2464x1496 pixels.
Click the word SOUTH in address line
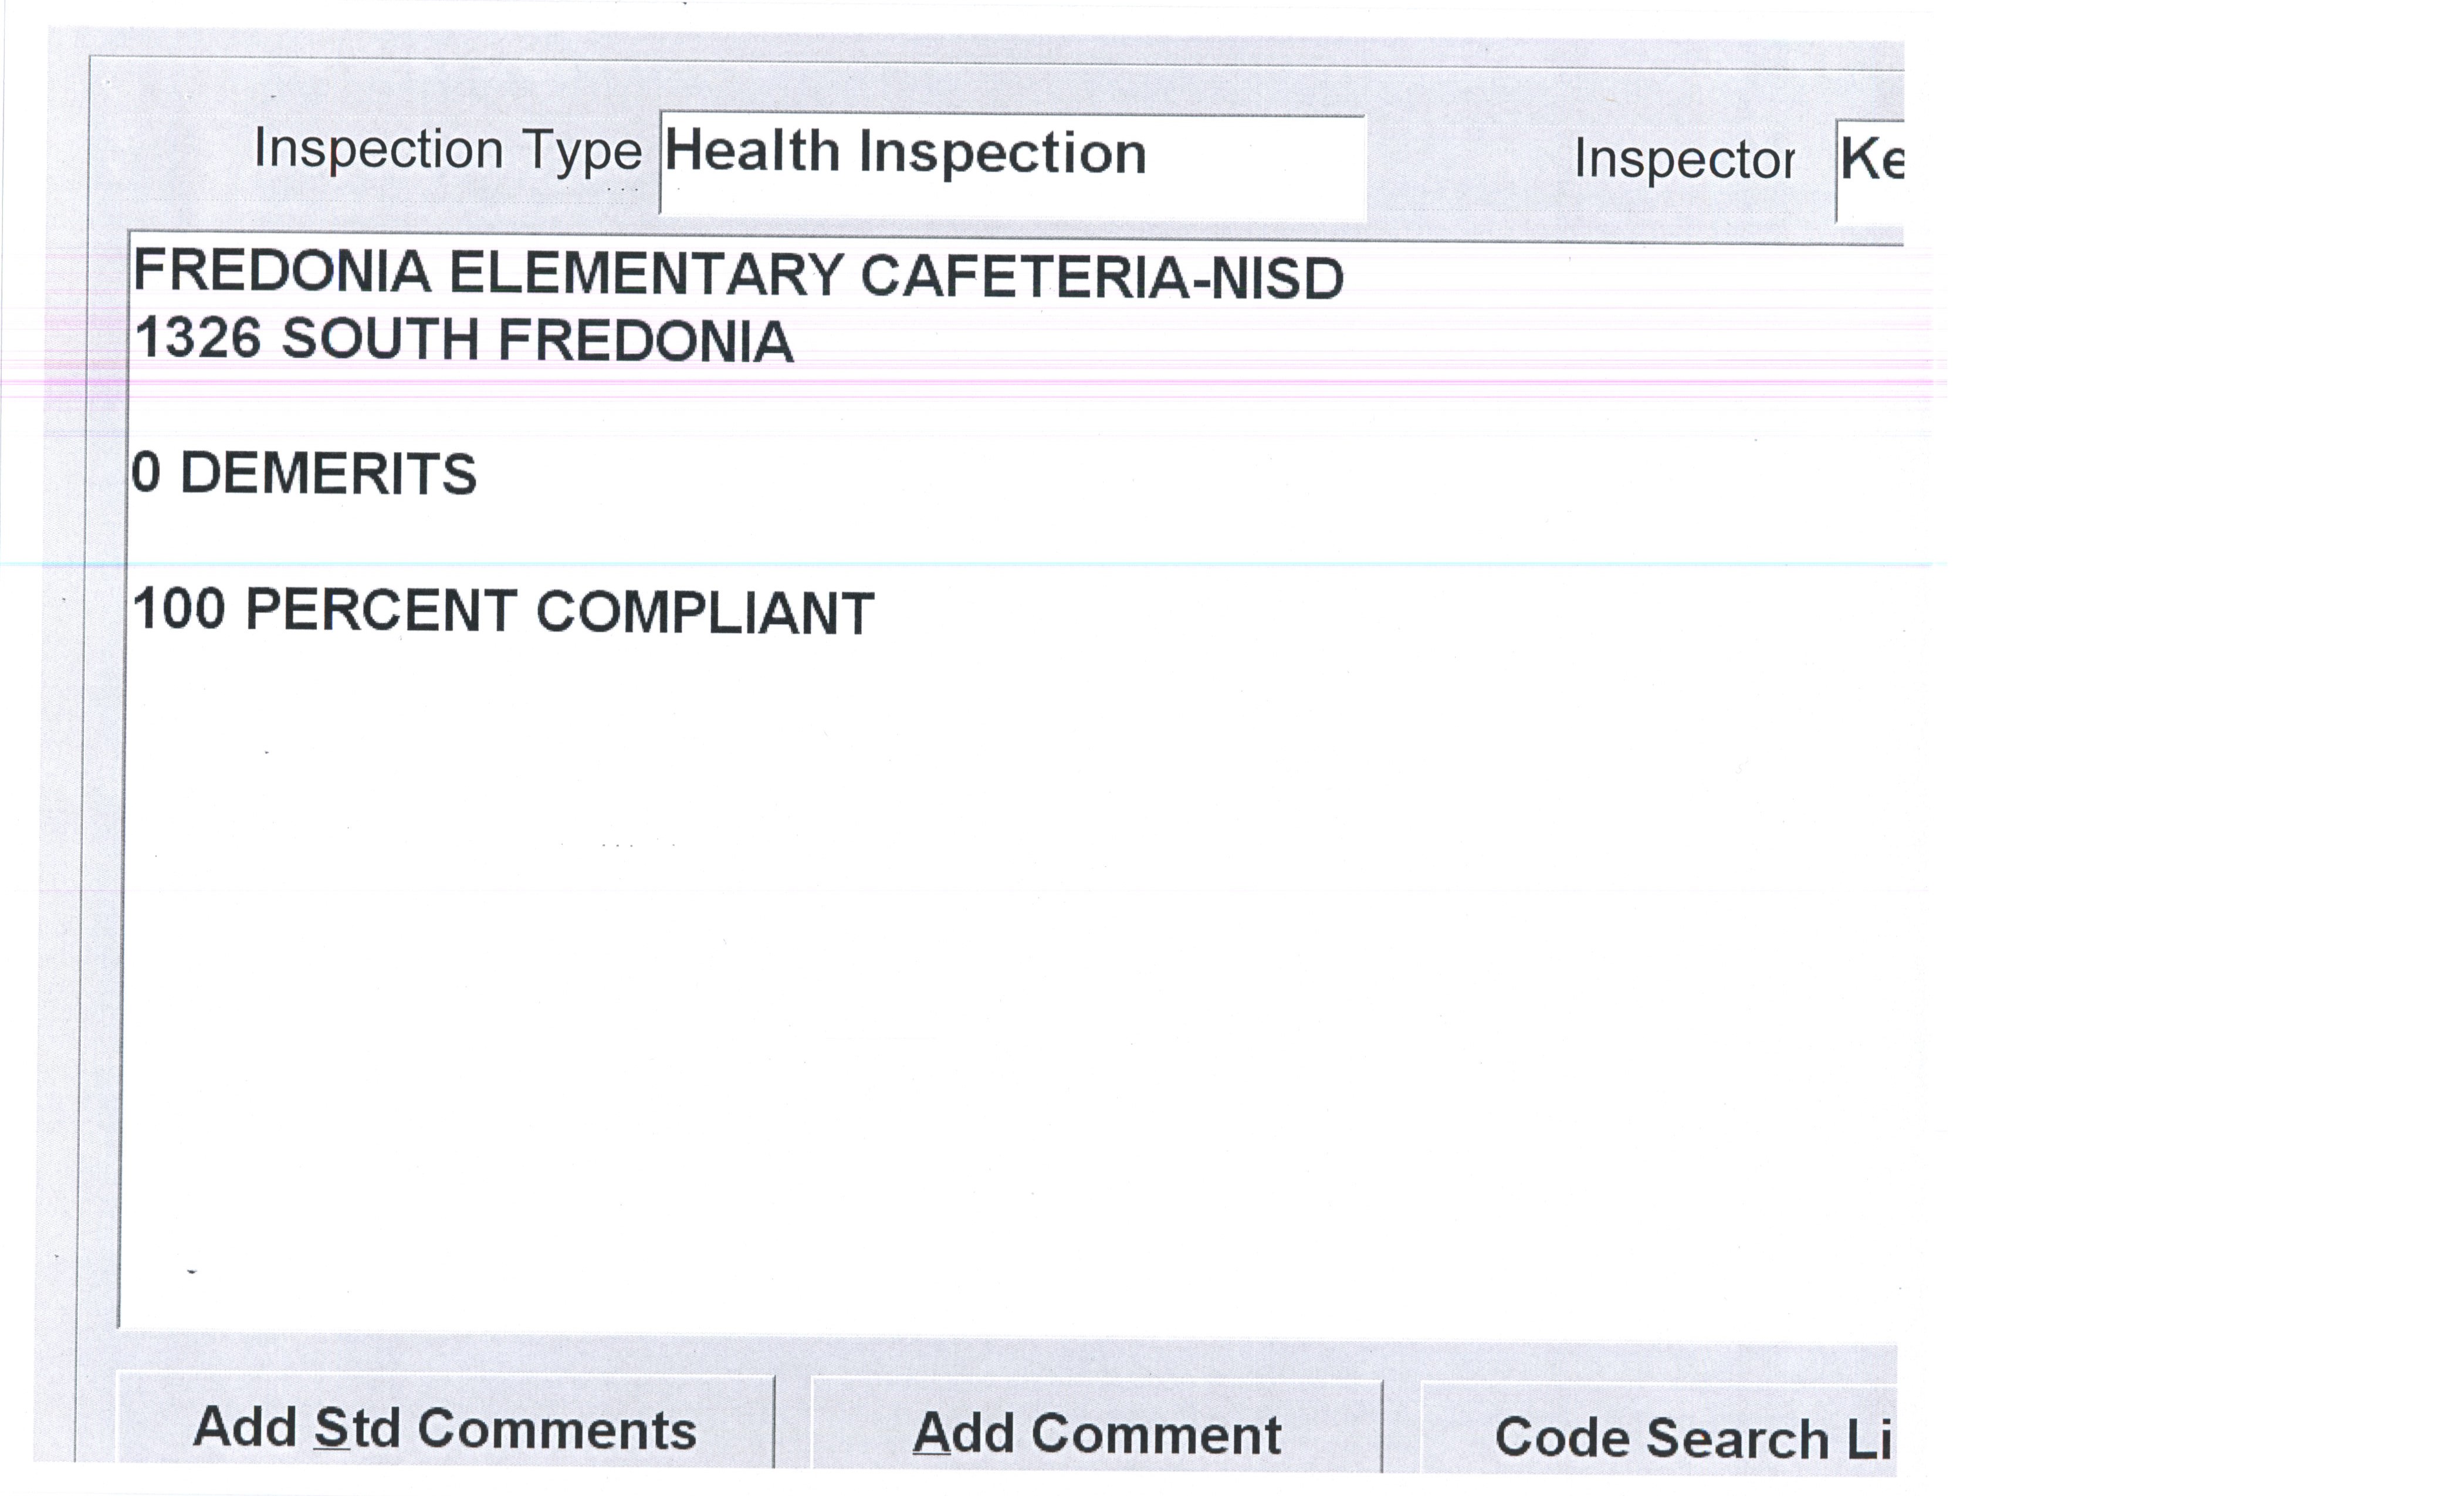pos(380,340)
